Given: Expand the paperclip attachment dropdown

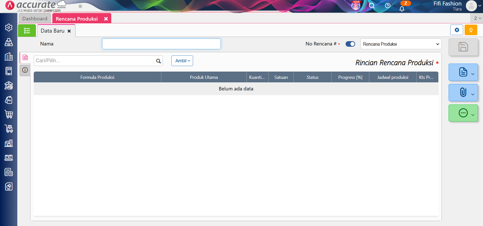Looking at the screenshot, I should pyautogui.click(x=463, y=92).
